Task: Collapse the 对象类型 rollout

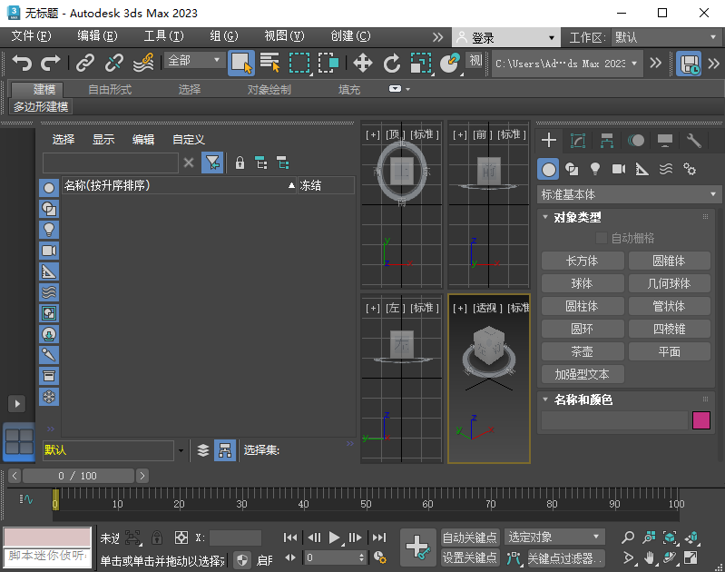Action: click(577, 217)
